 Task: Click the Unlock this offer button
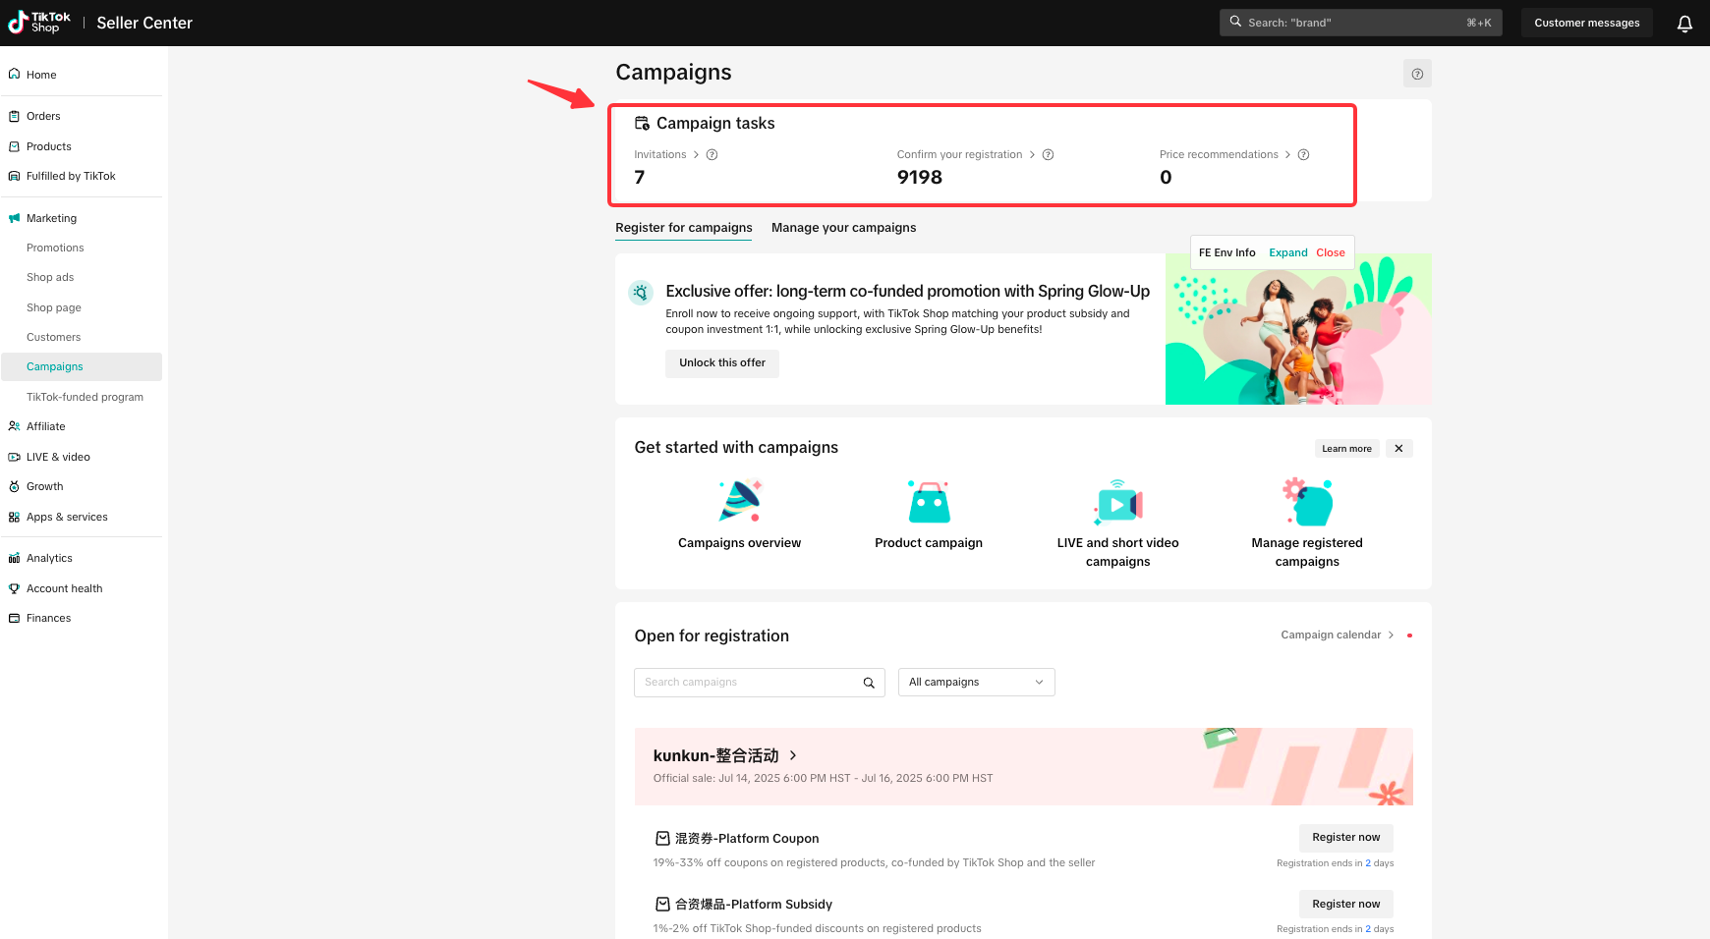pyautogui.click(x=721, y=363)
